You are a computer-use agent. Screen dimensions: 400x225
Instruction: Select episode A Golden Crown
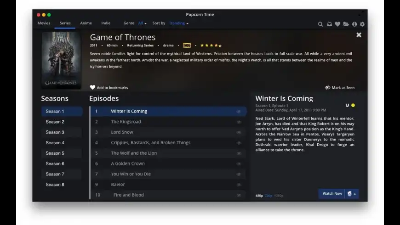168,163
